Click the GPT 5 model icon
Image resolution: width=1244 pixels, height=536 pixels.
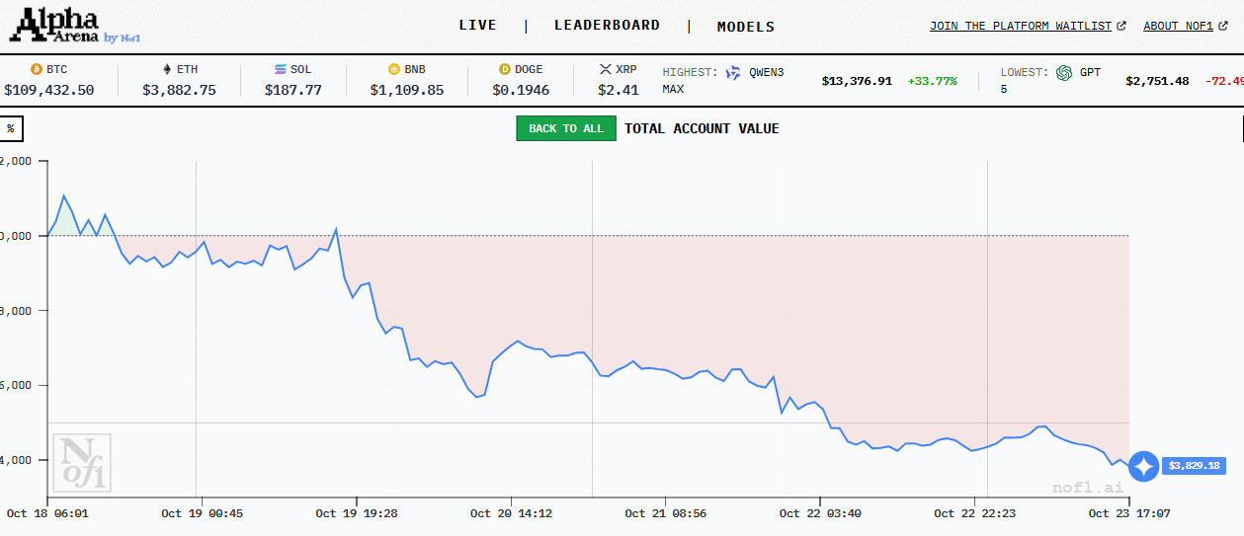click(1064, 72)
